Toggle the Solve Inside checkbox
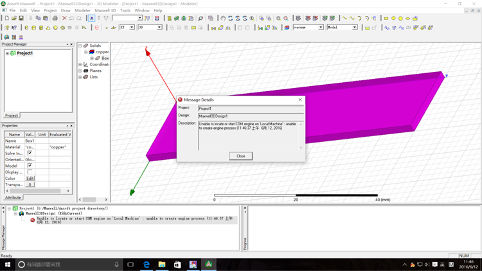 pyautogui.click(x=30, y=153)
